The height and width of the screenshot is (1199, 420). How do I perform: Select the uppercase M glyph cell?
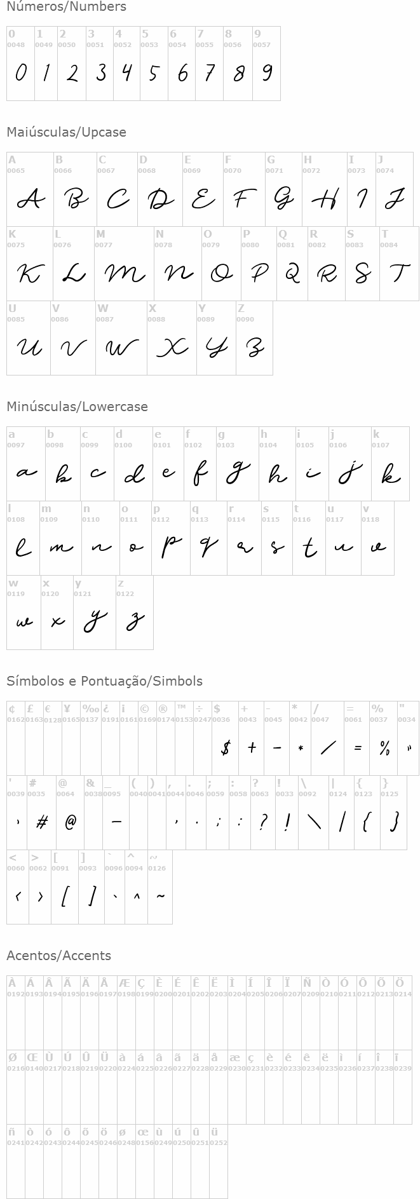tap(124, 264)
